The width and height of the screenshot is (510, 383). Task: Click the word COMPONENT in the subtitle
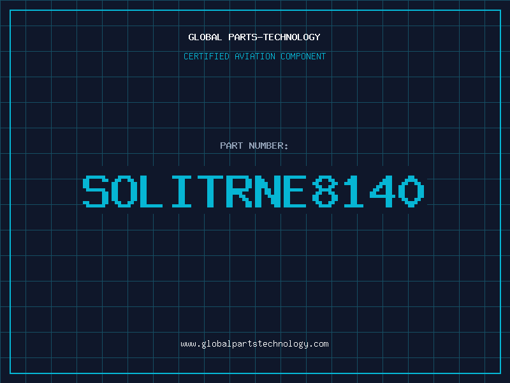point(303,56)
